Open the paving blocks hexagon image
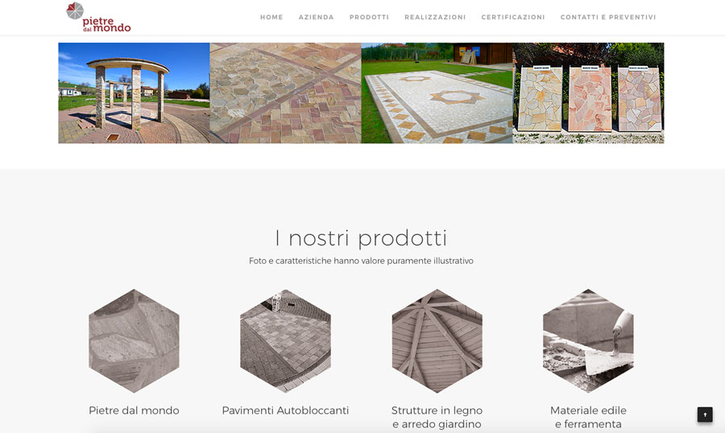This screenshot has height=433, width=725. pyautogui.click(x=285, y=341)
